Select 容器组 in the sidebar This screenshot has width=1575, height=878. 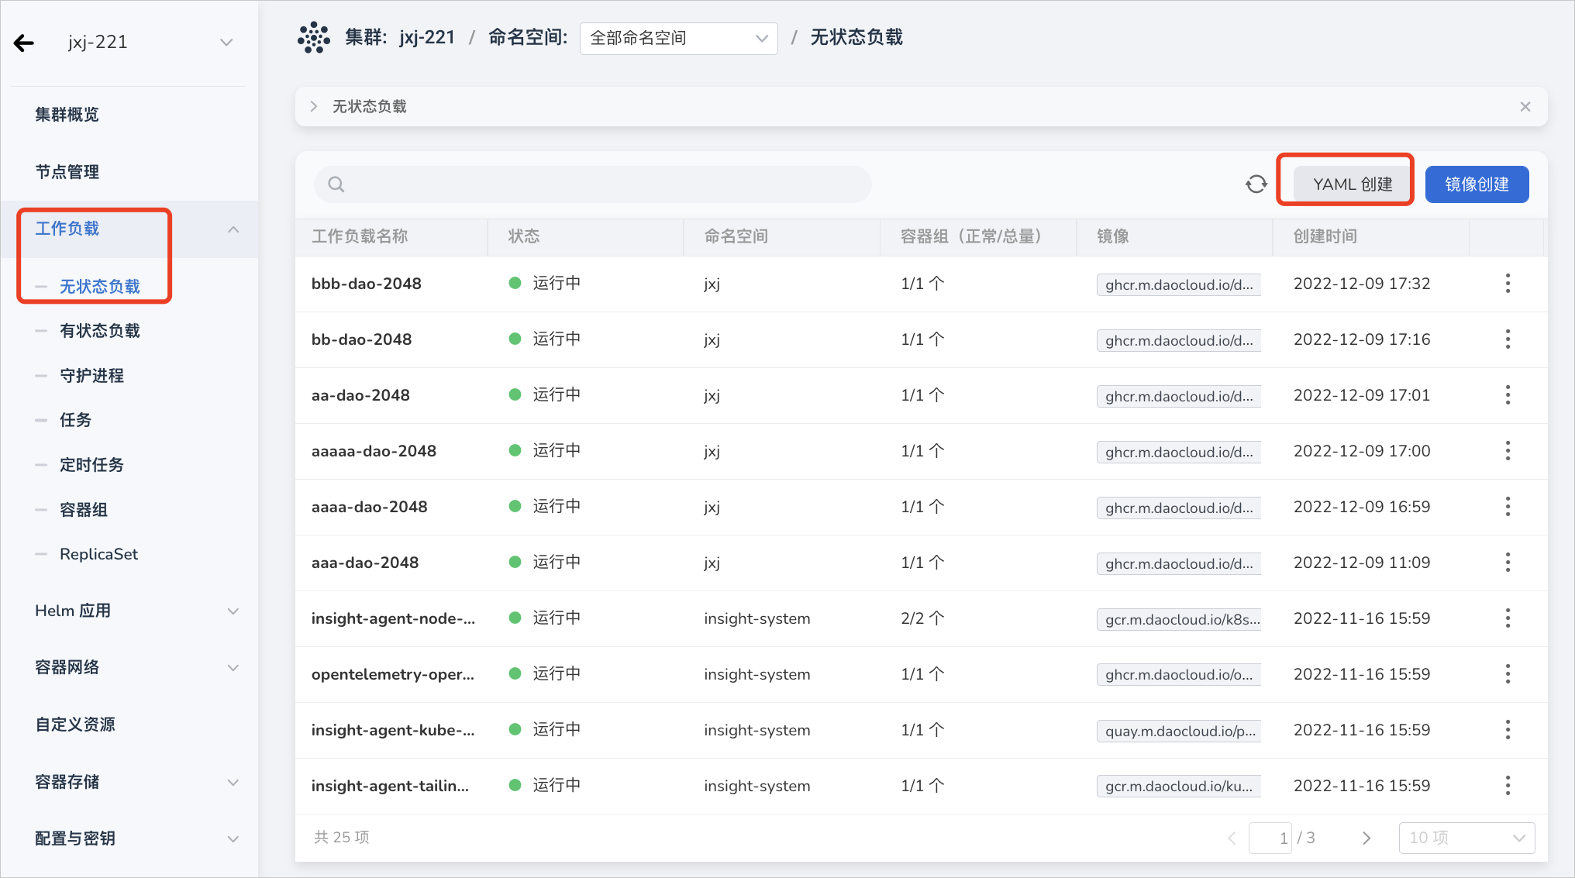click(84, 510)
